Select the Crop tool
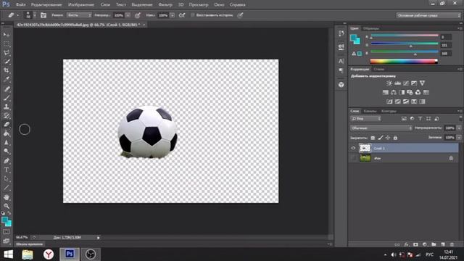The width and height of the screenshot is (464, 261). (x=7, y=70)
